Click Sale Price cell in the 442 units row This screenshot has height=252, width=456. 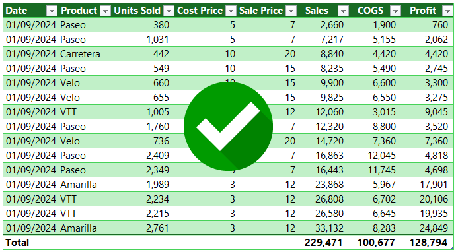(290, 54)
